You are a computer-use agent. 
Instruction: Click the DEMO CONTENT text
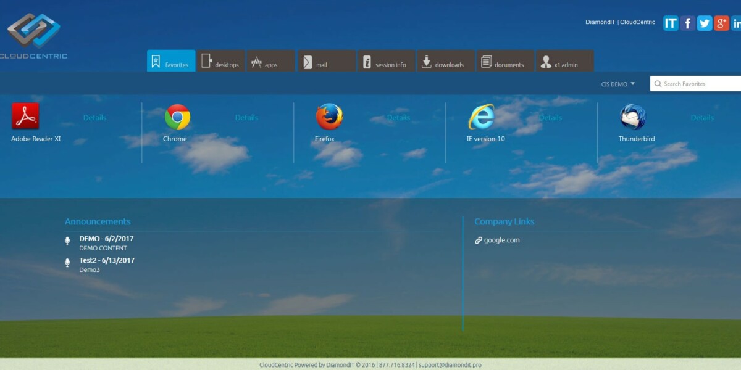[x=103, y=248]
